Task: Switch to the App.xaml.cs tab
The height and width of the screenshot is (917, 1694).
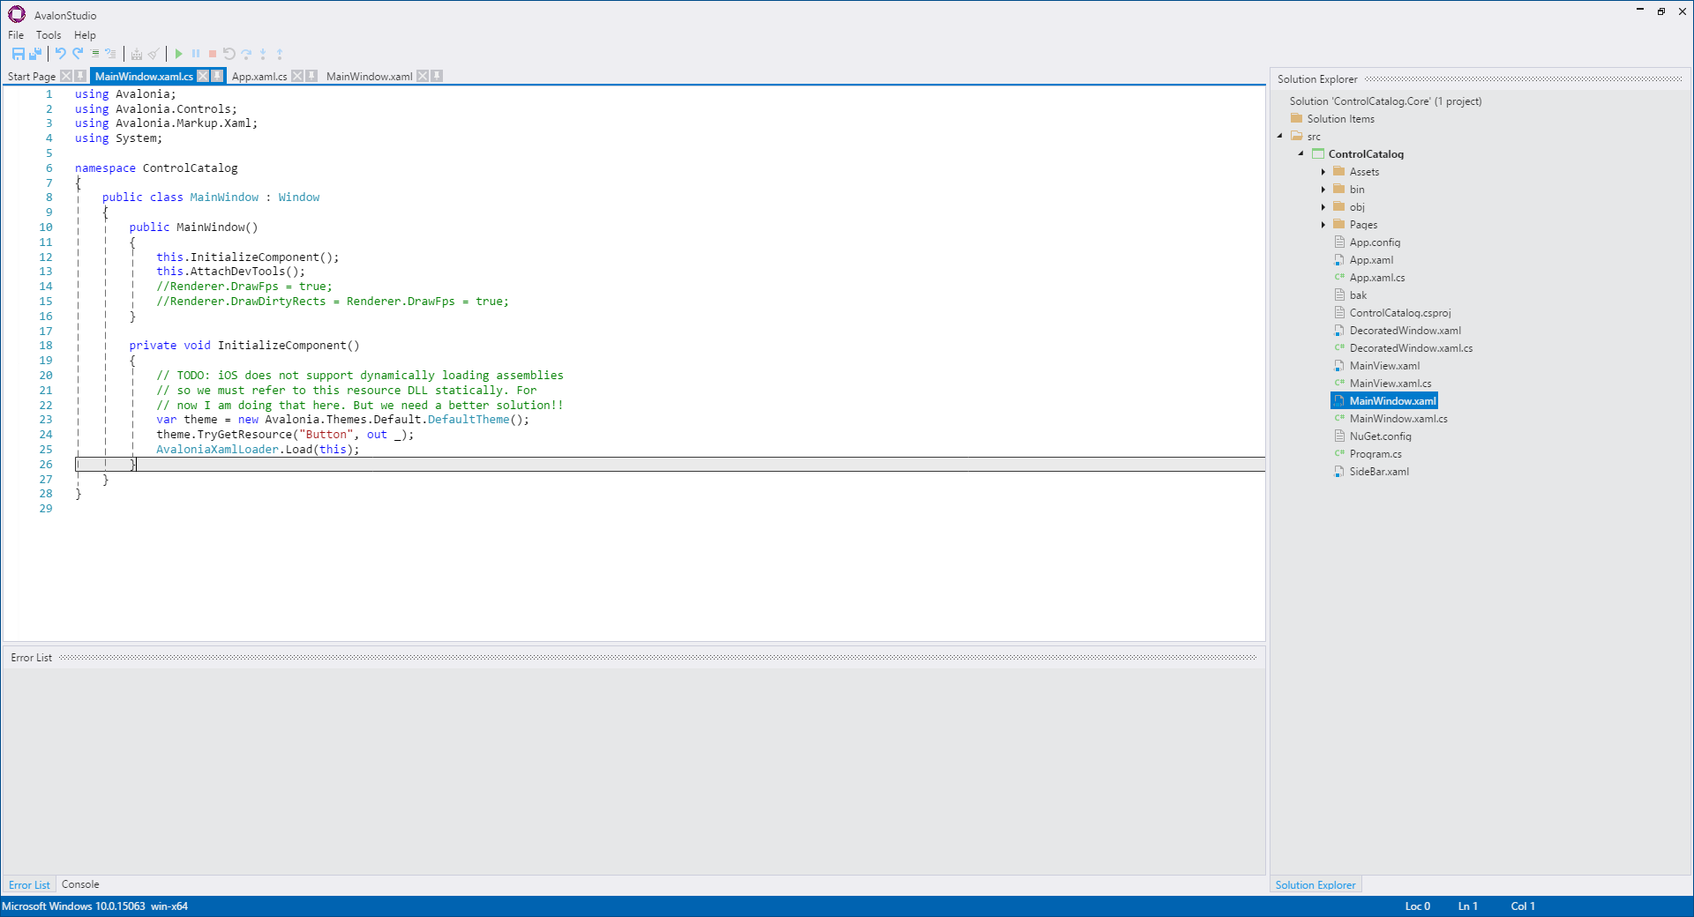Action: tap(259, 77)
